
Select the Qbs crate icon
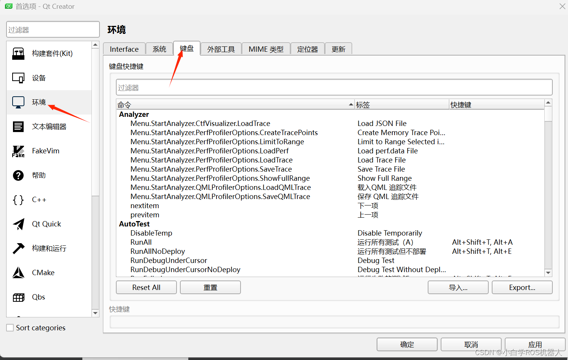18,297
